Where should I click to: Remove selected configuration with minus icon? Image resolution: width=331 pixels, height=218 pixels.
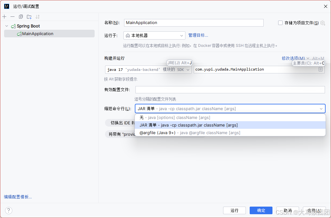[12, 17]
